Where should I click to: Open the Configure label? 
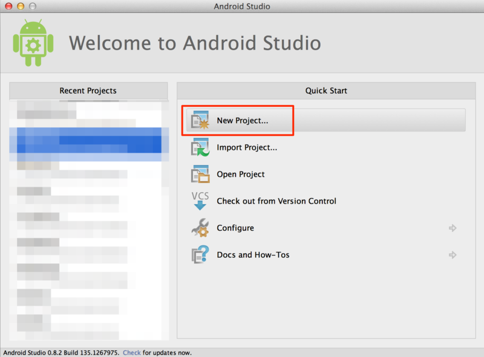235,228
